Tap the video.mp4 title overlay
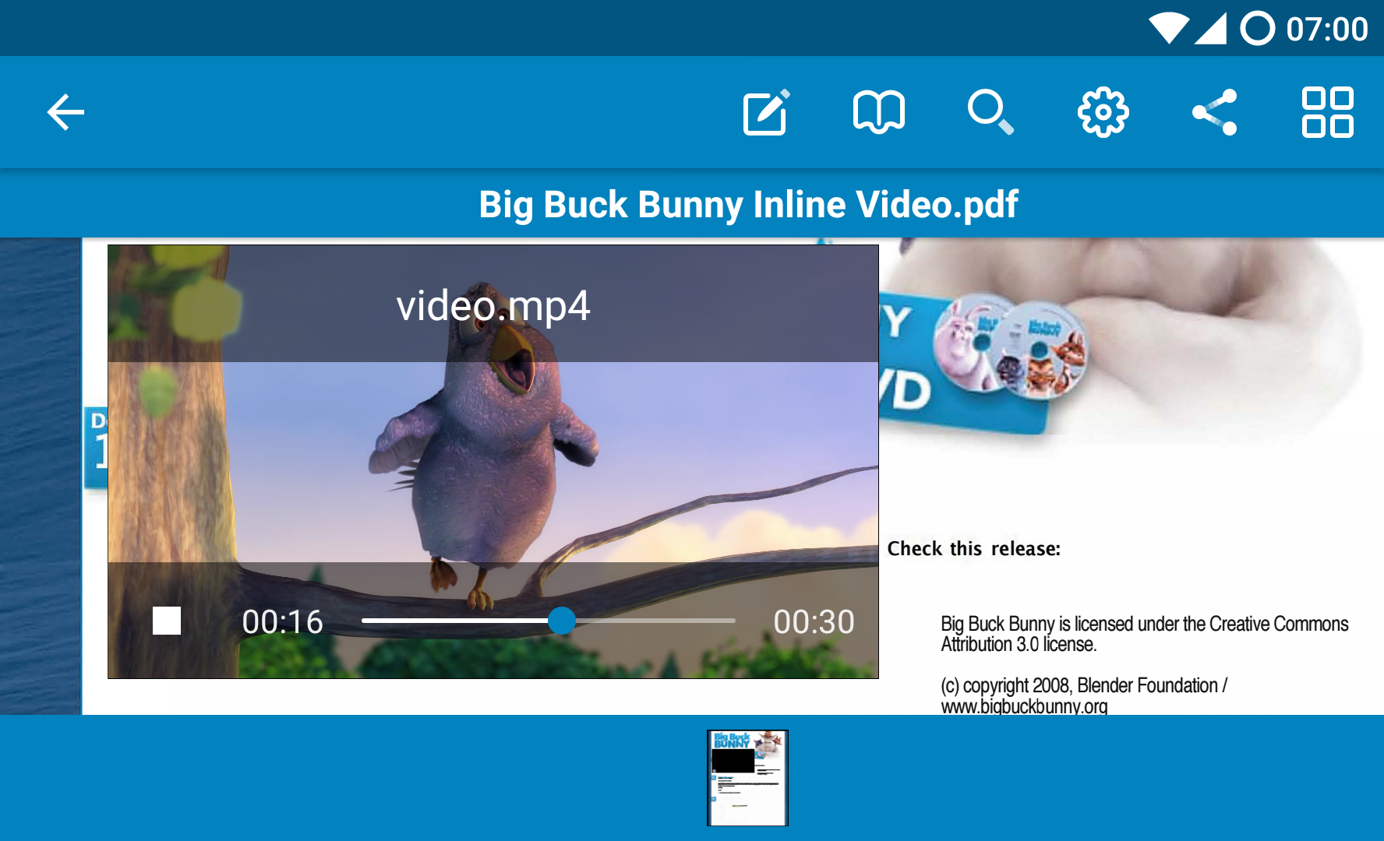 (493, 305)
